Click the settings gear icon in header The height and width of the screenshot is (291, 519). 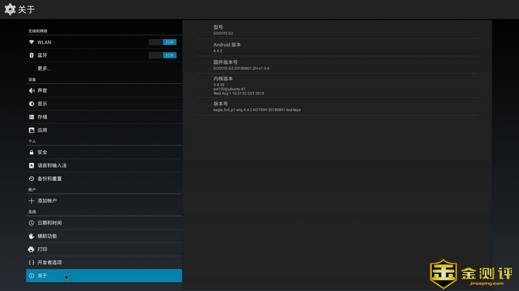[x=10, y=10]
